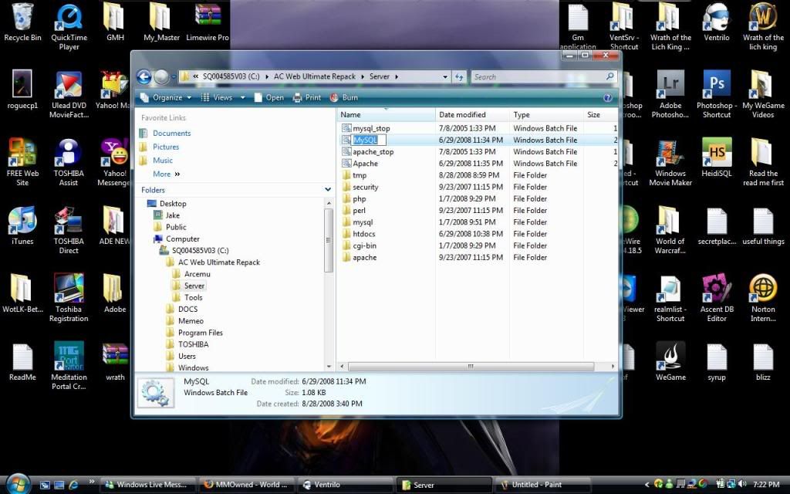The width and height of the screenshot is (790, 494).
Task: Open the wrath archive icon
Action: (x=115, y=363)
